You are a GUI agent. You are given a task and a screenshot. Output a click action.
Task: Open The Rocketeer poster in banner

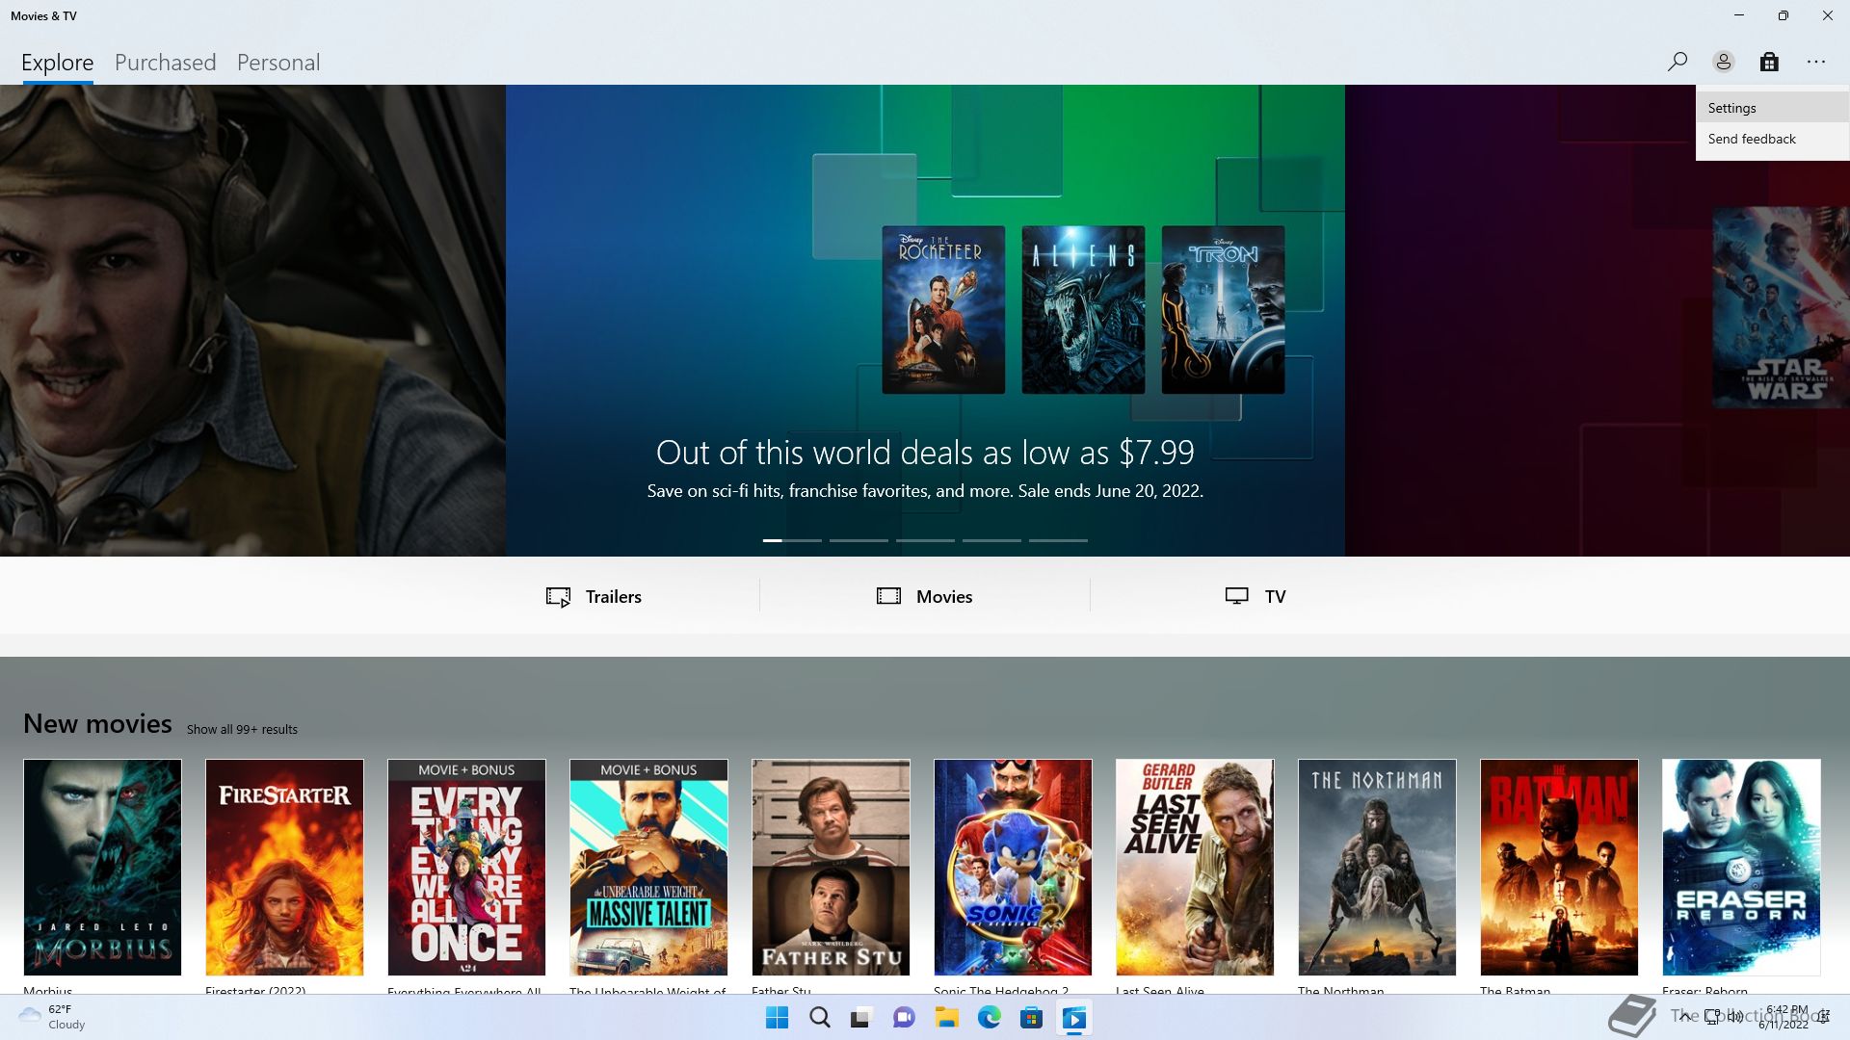(x=943, y=309)
